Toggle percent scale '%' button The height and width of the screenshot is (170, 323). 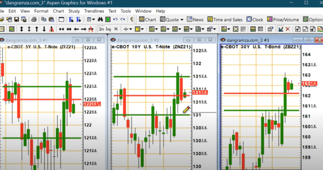click(116, 29)
